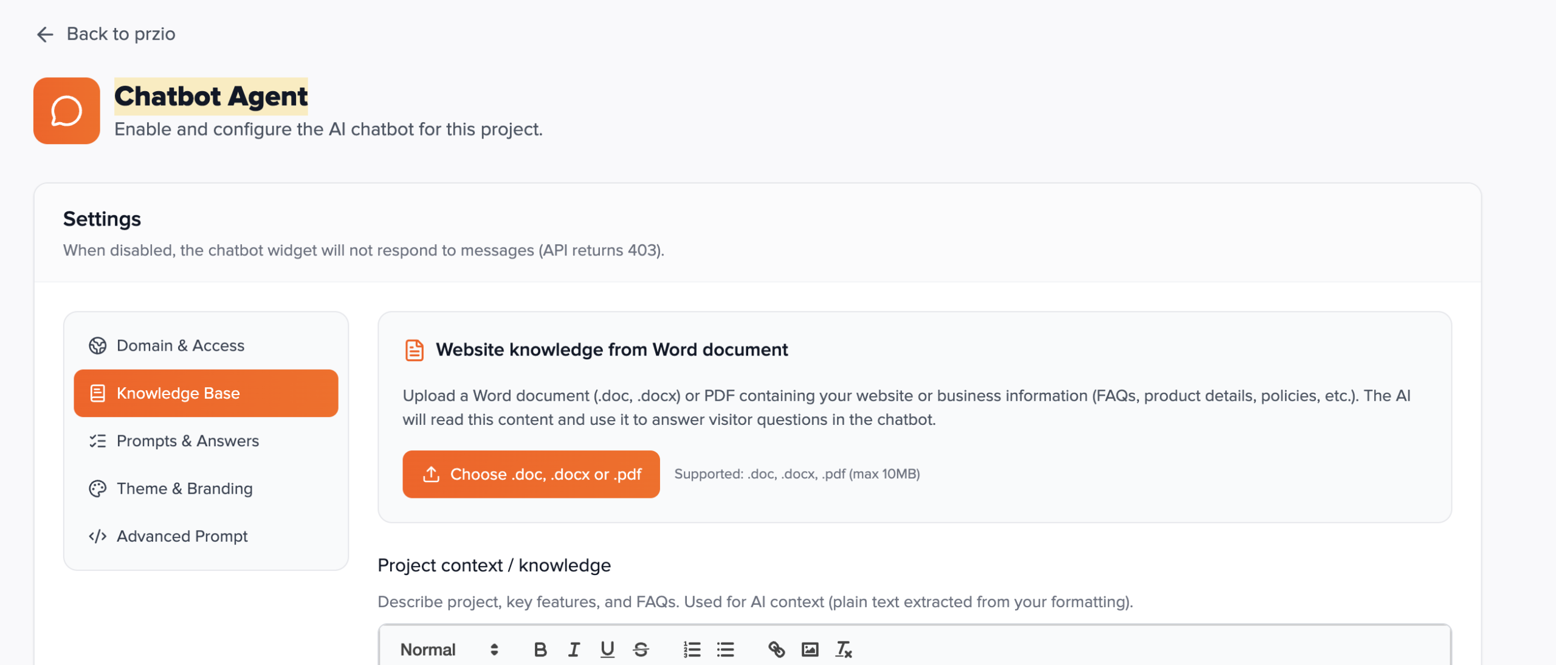Click the Word document icon beside heading
Screen dimensions: 1556x665
[x=414, y=350]
